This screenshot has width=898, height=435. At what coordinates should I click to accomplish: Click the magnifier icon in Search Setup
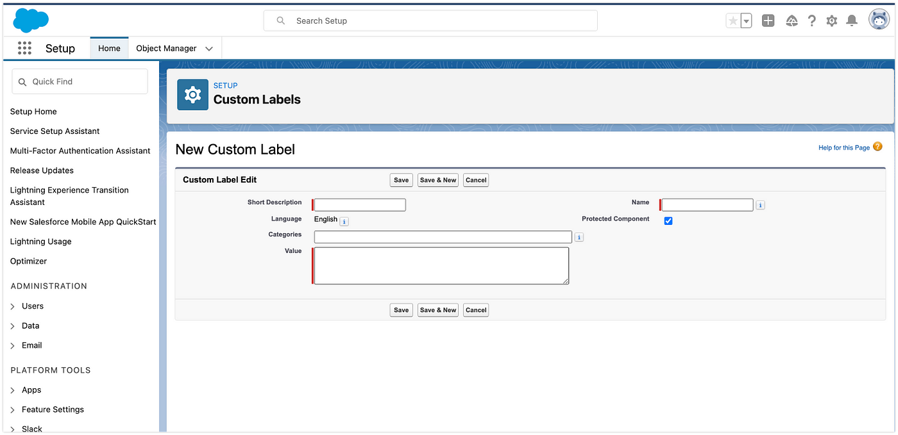[281, 21]
